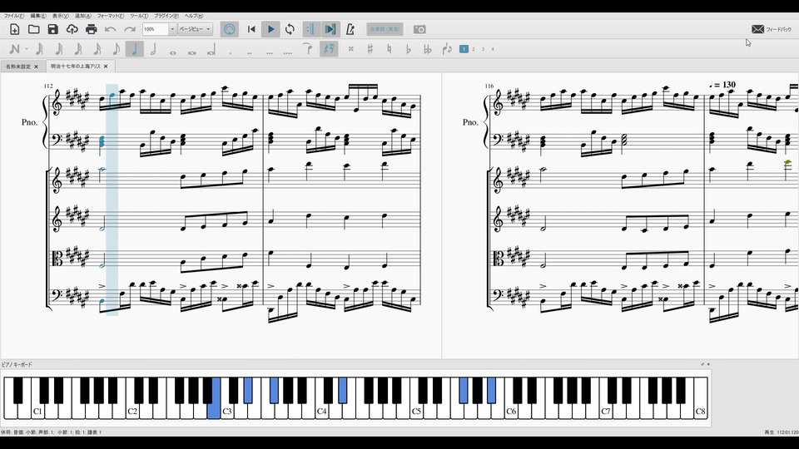
Task: Toggle the rest input button
Action: pos(330,49)
